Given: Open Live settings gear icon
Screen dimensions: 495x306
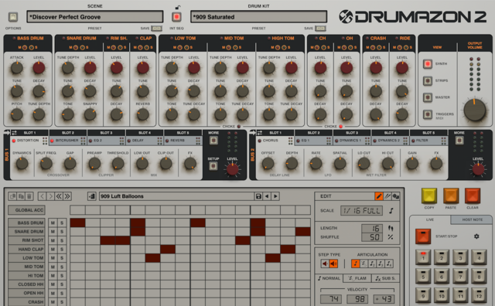Looking at the screenshot, I should [x=476, y=236].
